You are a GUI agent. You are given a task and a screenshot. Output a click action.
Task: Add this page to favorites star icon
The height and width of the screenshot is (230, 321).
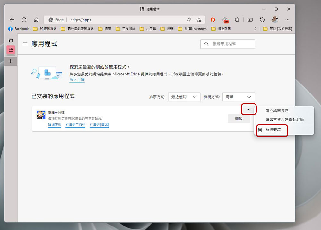[199, 20]
